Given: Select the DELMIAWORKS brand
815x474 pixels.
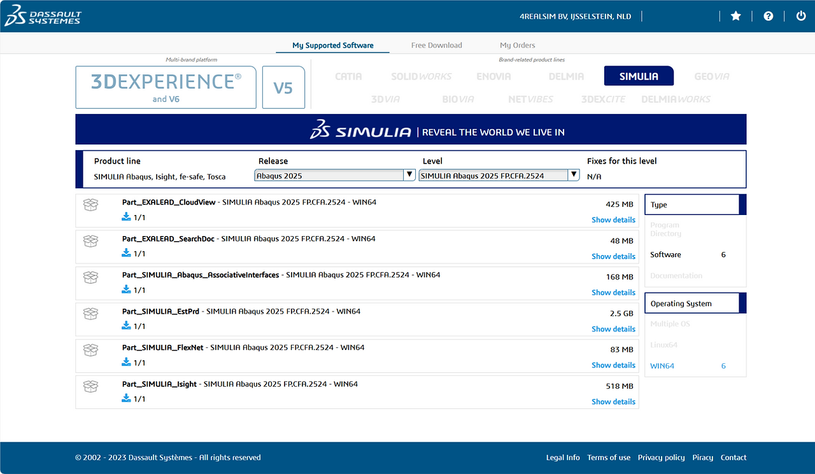Looking at the screenshot, I should 676,99.
